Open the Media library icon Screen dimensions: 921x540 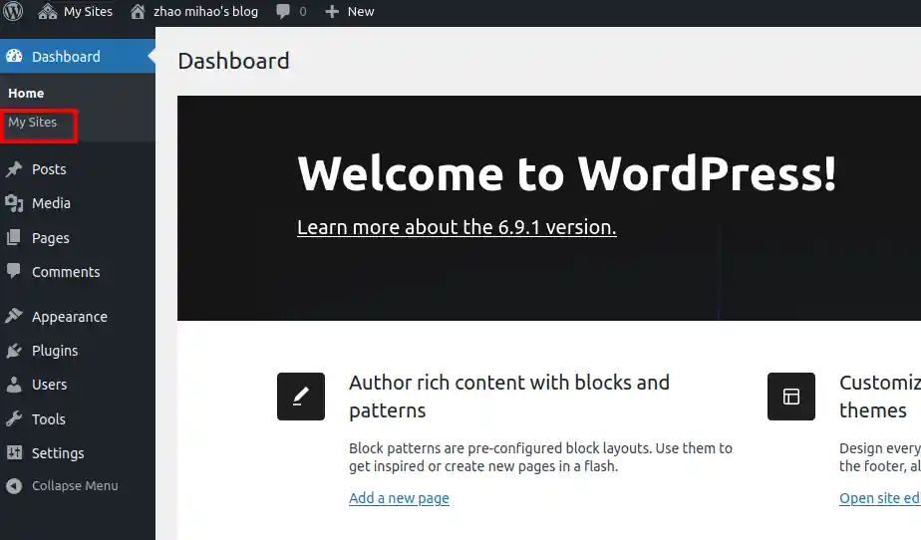tap(14, 203)
